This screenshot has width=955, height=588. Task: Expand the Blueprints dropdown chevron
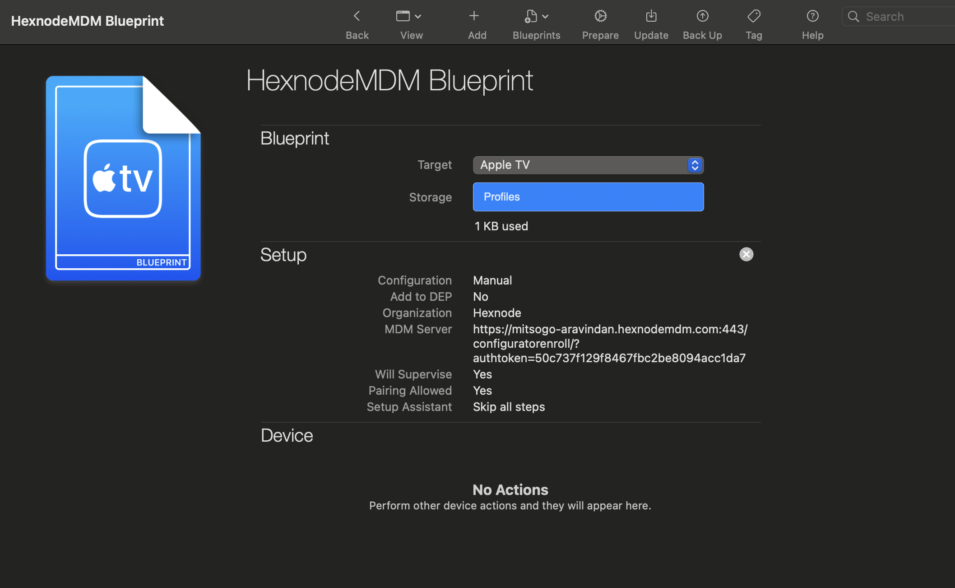pos(545,17)
